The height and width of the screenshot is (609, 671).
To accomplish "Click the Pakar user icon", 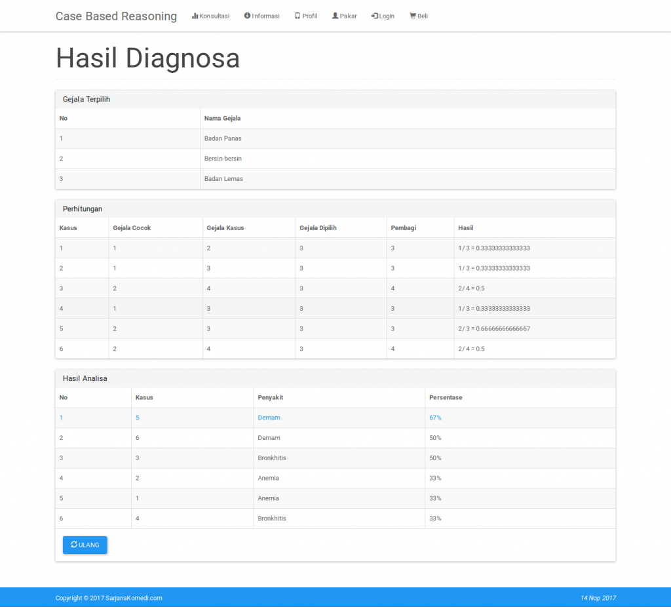I will (x=335, y=16).
